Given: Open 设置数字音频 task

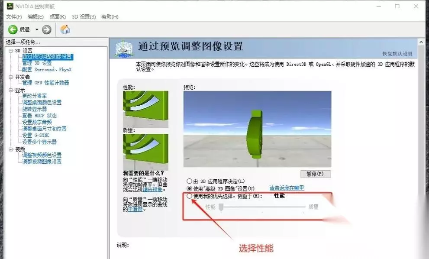Looking at the screenshot, I should click(x=37, y=122).
